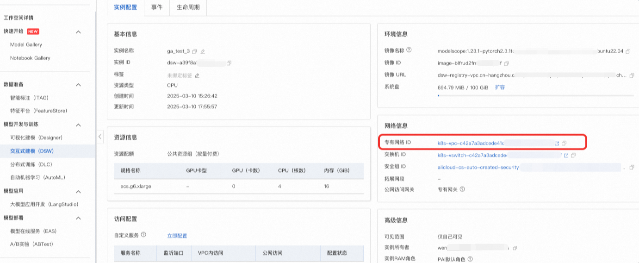
Task: Click the 规格名称 column header
Action: point(130,170)
